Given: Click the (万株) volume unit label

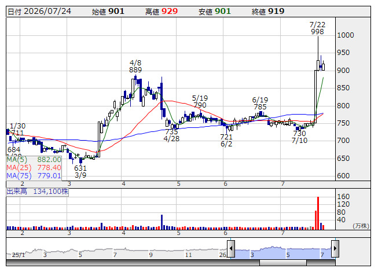Looking at the screenshot, I should click(361, 226).
